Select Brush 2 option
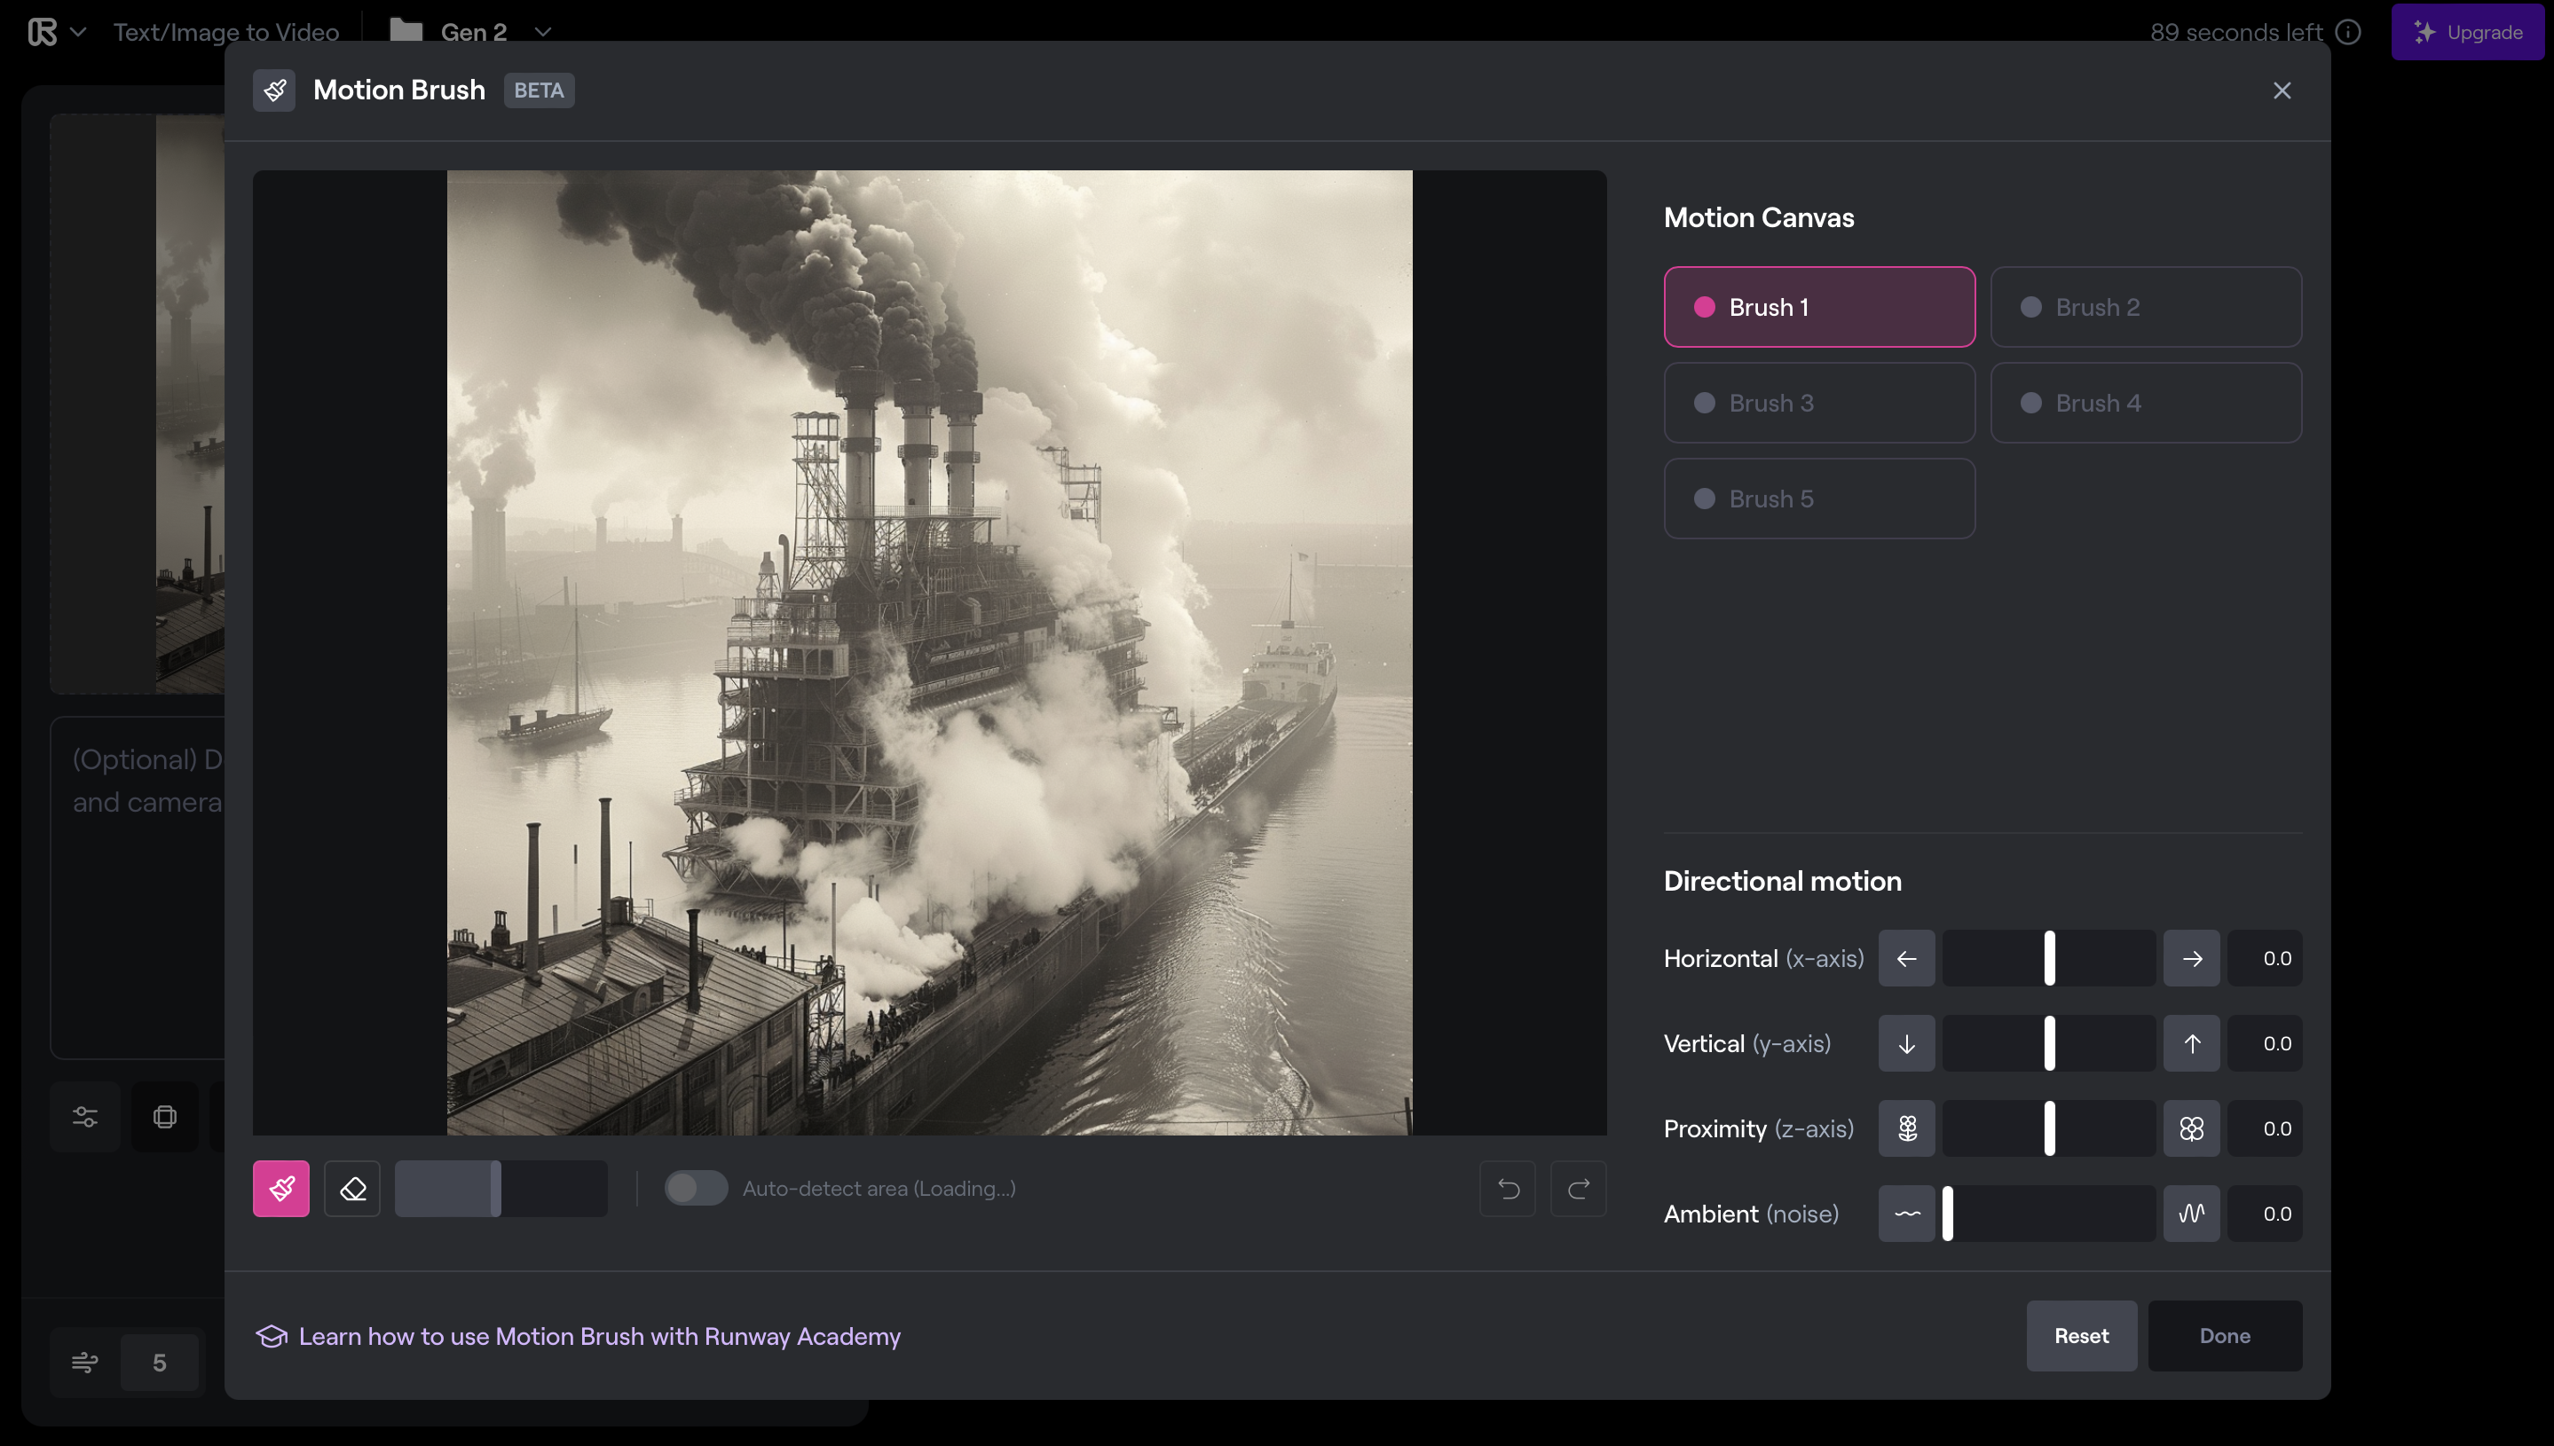2554x1446 pixels. [2145, 307]
